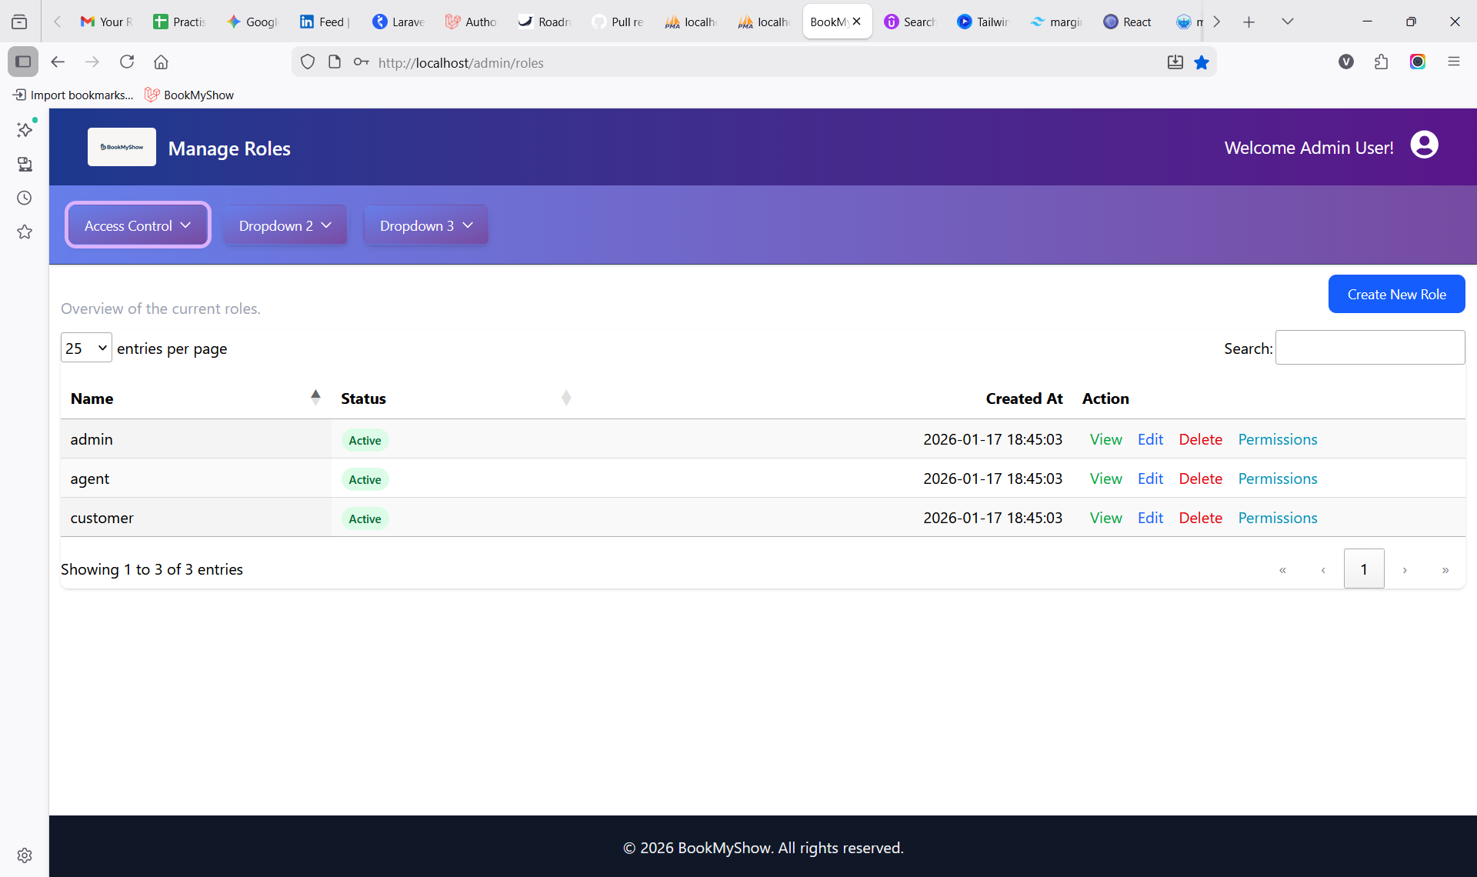Click the BookMyShow logo in header
Viewport: 1477px width, 877px height.
coord(122,147)
